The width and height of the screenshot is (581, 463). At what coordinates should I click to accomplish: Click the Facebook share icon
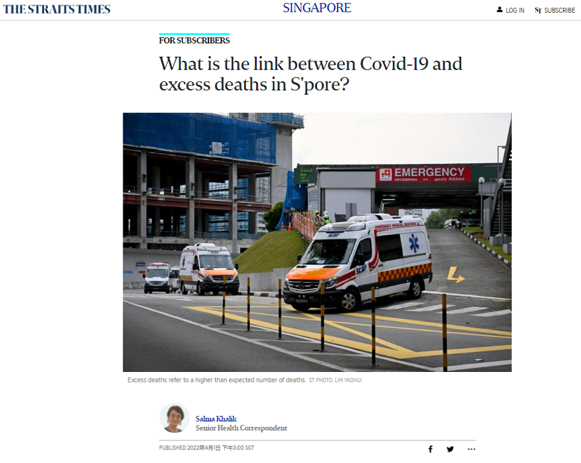[430, 449]
